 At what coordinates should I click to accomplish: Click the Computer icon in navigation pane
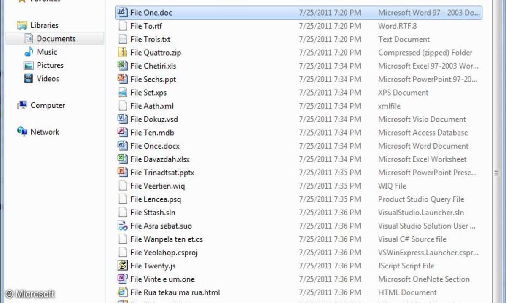22,105
